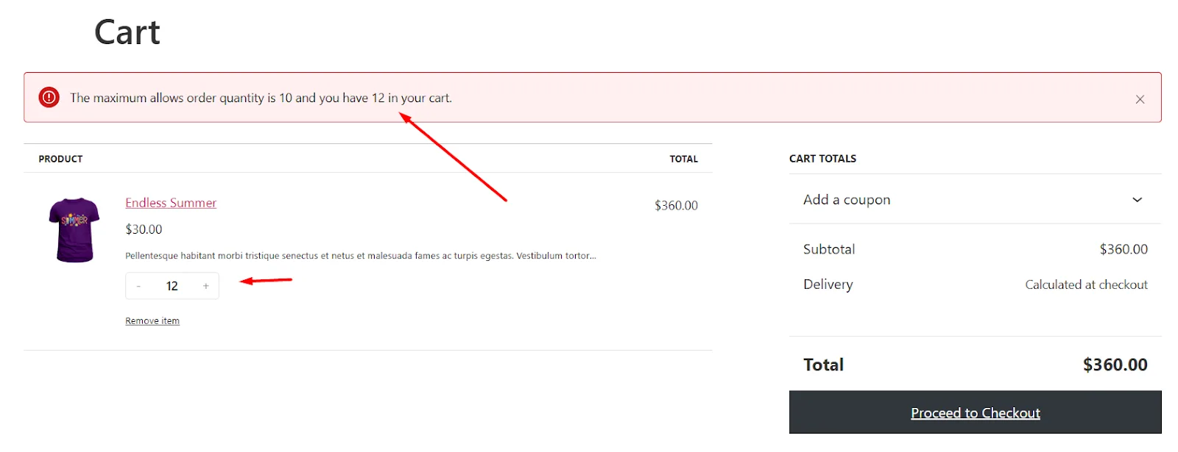
Task: Click the maximum order quantity error message
Action: pyautogui.click(x=261, y=98)
